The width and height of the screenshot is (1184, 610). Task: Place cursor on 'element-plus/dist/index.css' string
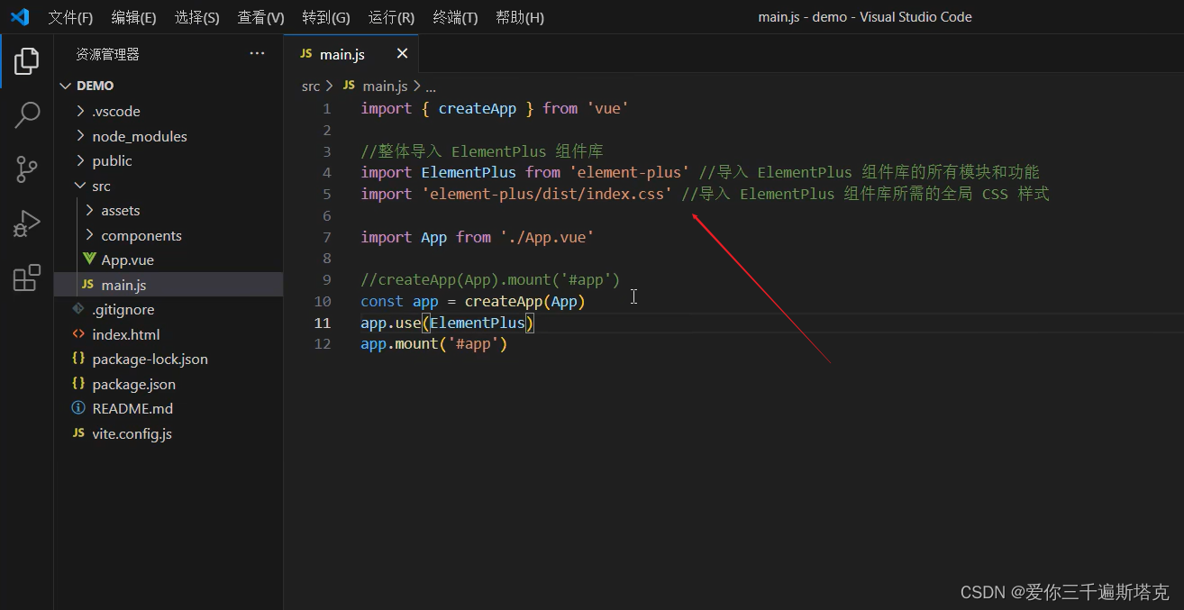[546, 194]
